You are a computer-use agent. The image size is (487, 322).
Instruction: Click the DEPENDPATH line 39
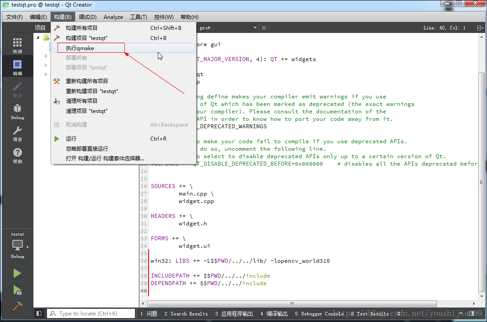click(208, 283)
